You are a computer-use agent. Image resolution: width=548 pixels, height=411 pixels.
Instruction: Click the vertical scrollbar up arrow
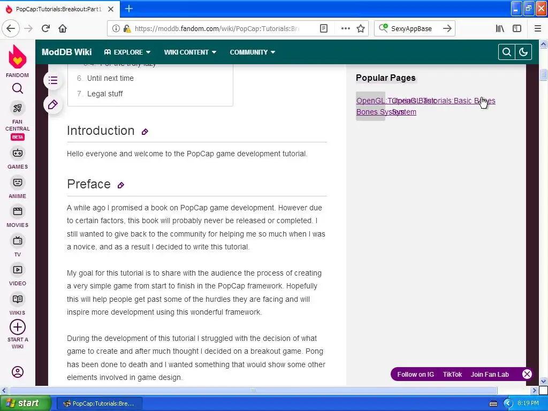coord(543,44)
